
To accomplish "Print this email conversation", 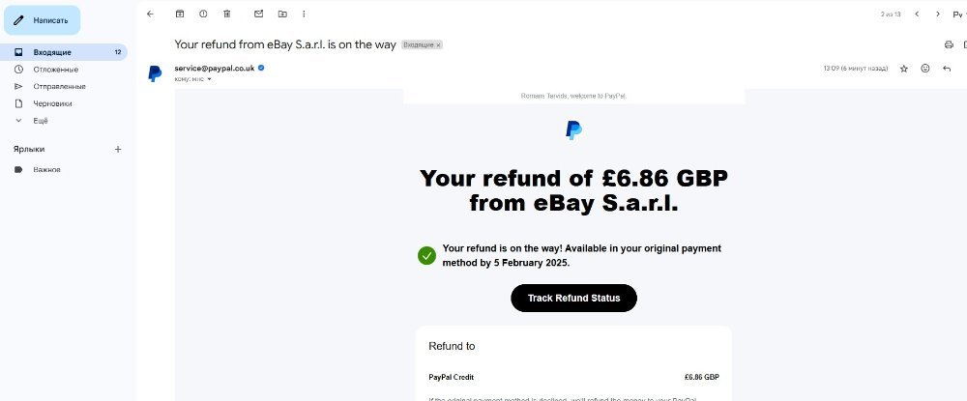I will pos(949,44).
